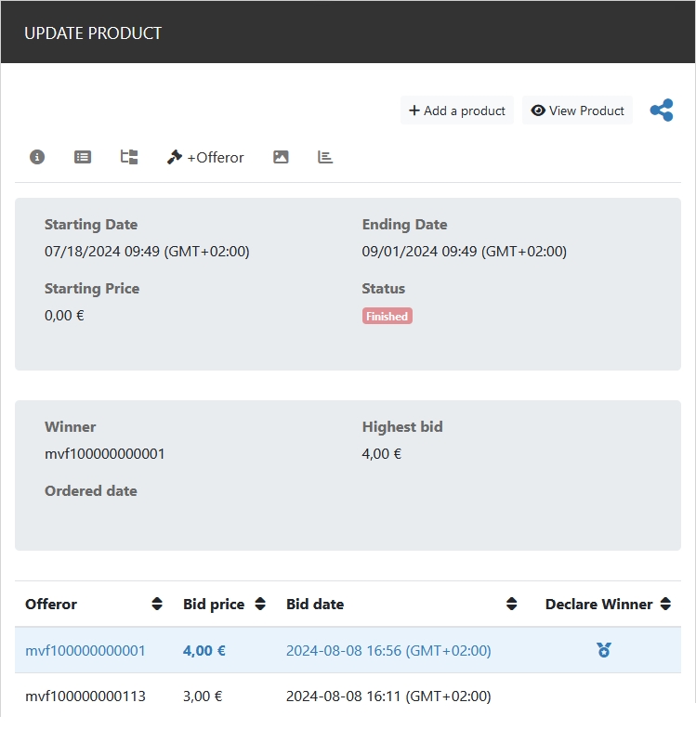Click the 2024-08-08 16:56 bid date
This screenshot has height=729, width=696.
click(x=388, y=650)
